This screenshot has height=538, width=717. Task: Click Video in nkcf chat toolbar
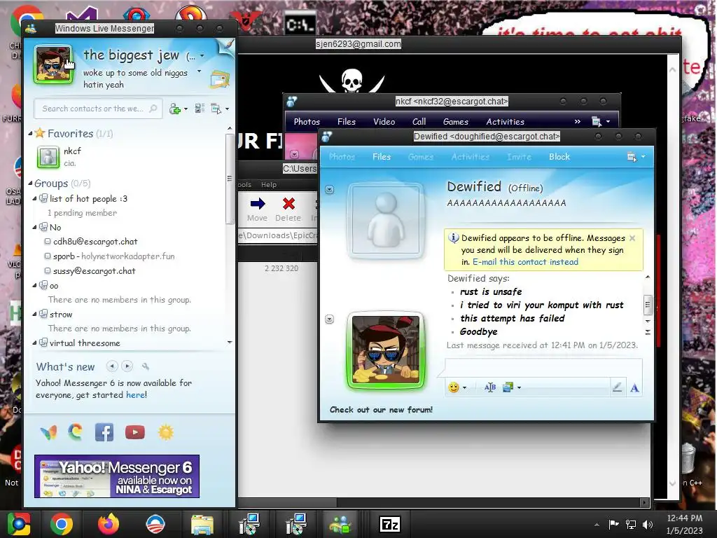coord(384,122)
